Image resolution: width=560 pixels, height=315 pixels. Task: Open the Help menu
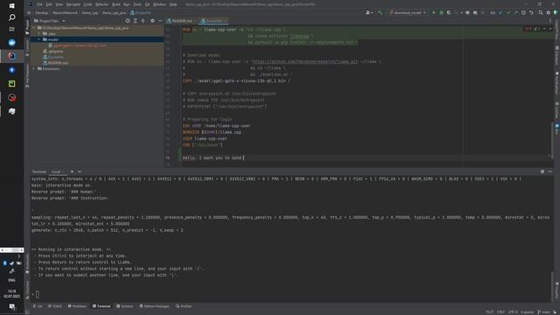coord(173,4)
